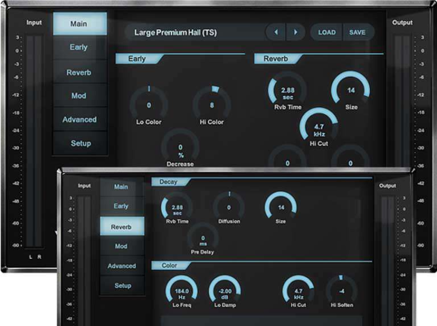
Task: Select the Advanced tab in top panel
Action: pyautogui.click(x=79, y=120)
